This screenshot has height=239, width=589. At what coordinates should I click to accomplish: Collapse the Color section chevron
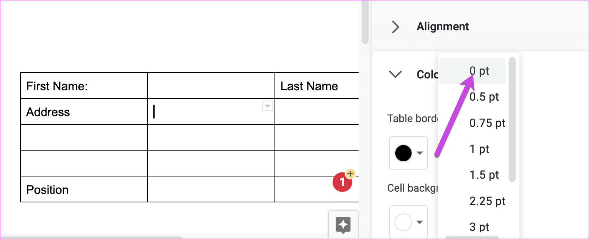[395, 74]
